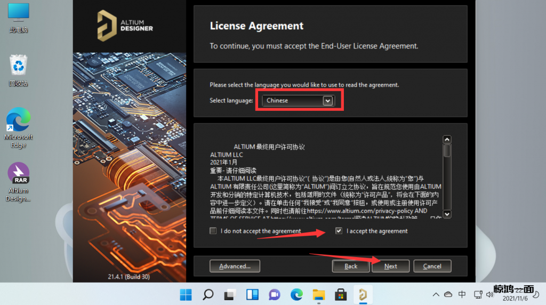
Task: Open the Advanced... settings button
Action: 235,266
